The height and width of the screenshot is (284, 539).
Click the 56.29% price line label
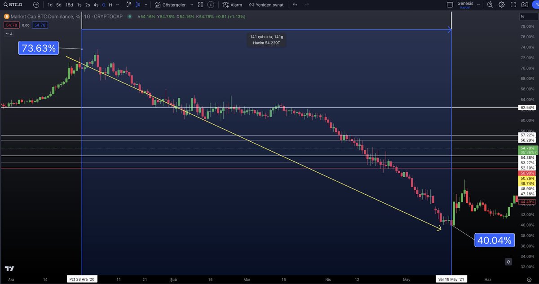[x=527, y=140]
